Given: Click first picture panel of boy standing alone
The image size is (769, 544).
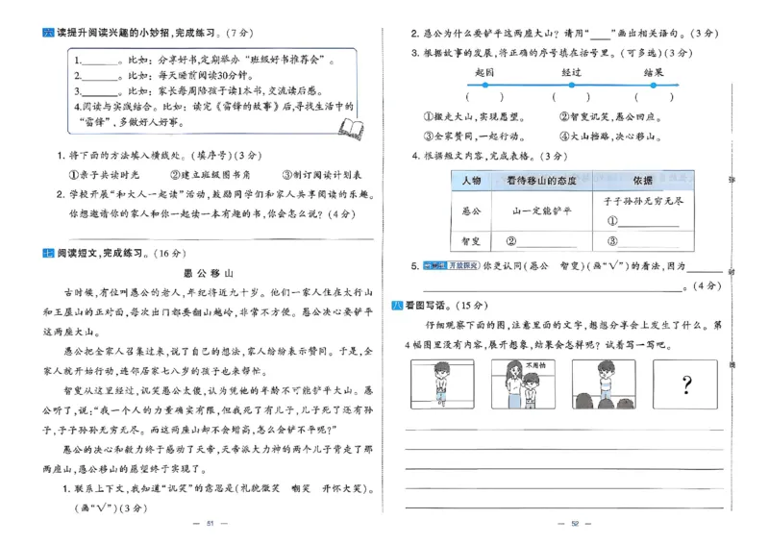Looking at the screenshot, I should point(442,384).
